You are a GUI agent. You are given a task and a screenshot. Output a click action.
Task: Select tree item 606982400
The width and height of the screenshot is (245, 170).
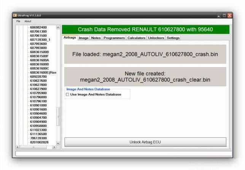(x=38, y=27)
